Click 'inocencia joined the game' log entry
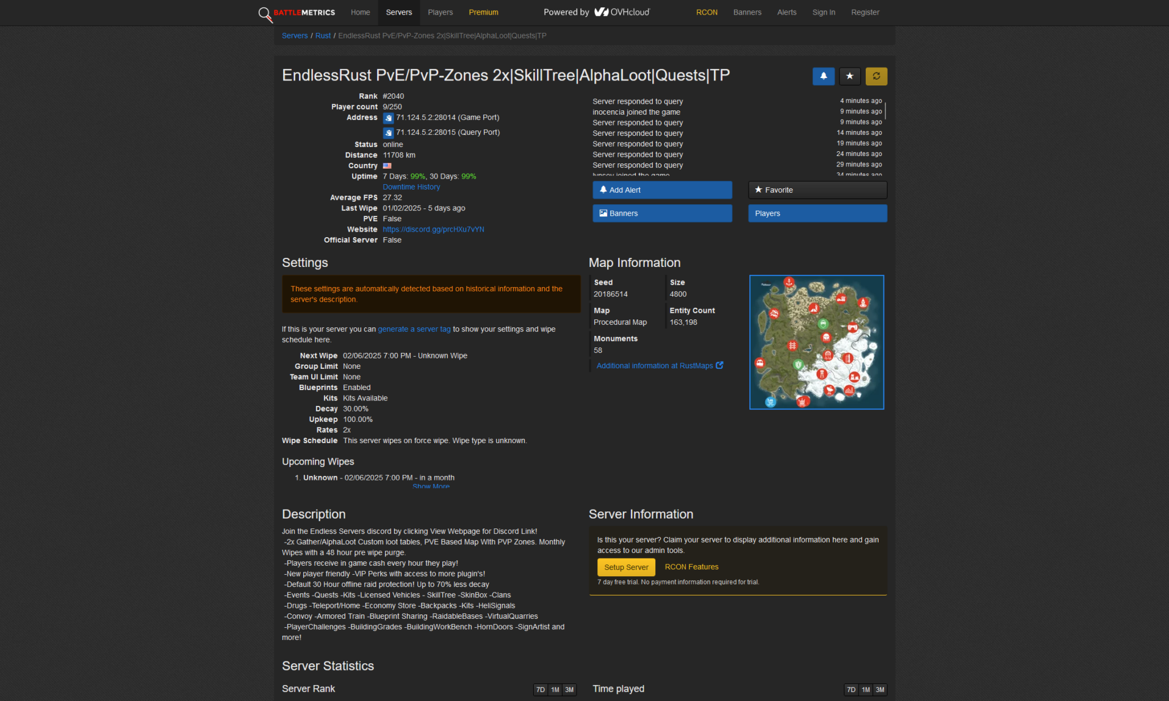Viewport: 1169px width, 701px height. pyautogui.click(x=636, y=112)
